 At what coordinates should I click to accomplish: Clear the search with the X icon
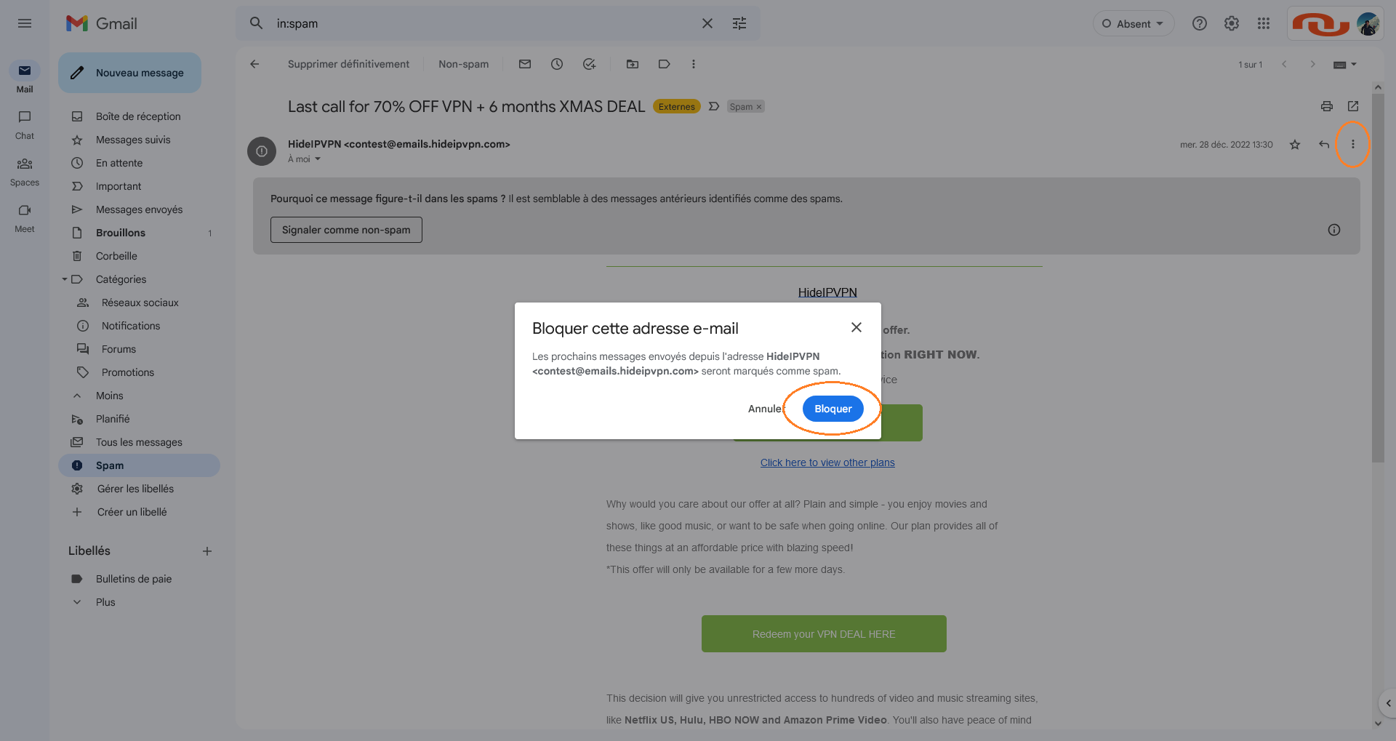[707, 23]
